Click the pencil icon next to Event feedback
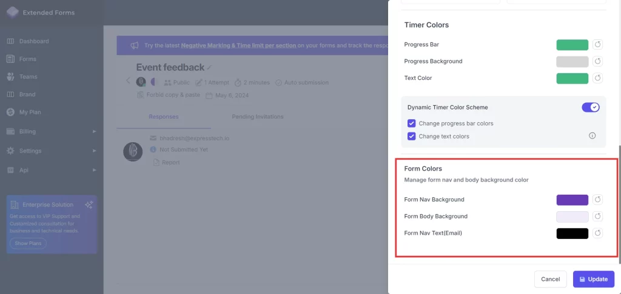 tap(209, 68)
